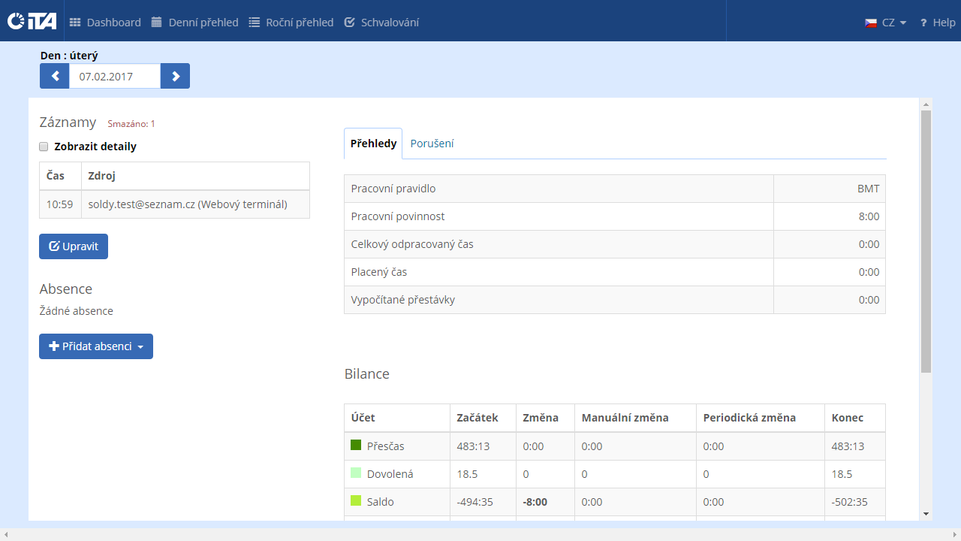Click the Smazáno: 1 link
Image resolution: width=961 pixels, height=541 pixels.
(131, 124)
